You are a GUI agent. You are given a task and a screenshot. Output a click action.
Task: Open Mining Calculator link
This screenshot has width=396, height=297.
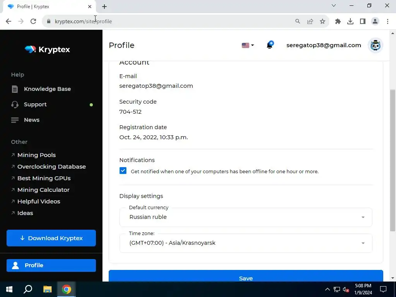[43, 190]
